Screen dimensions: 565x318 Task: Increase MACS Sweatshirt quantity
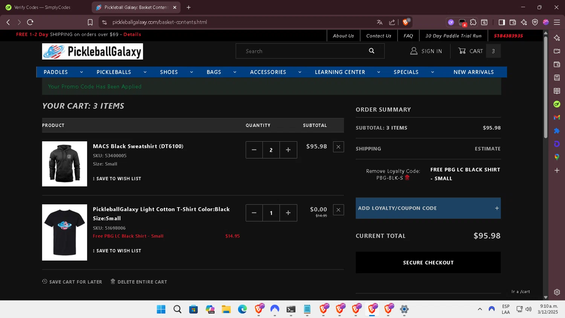288,150
